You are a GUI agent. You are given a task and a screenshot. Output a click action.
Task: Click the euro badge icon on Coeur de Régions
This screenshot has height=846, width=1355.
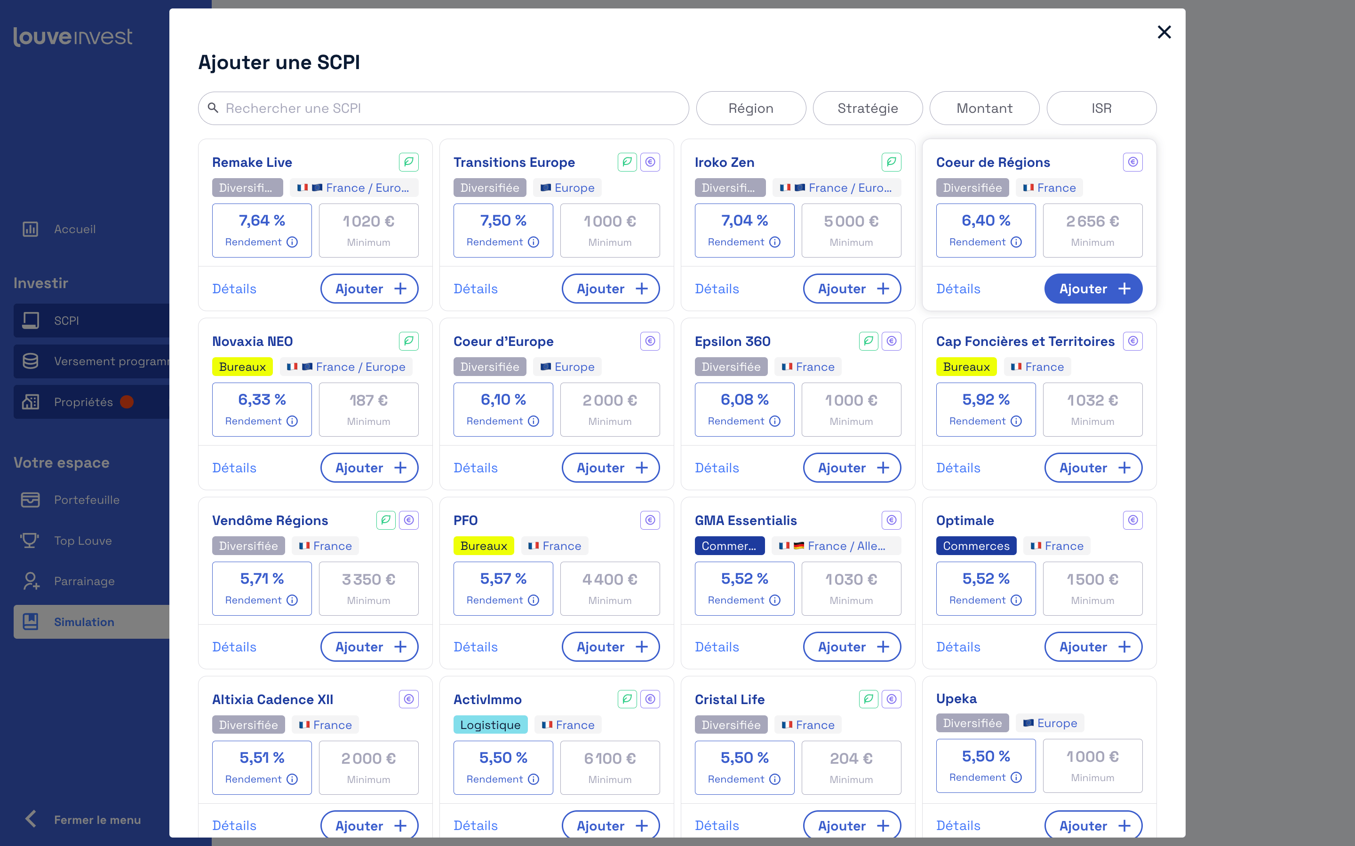tap(1133, 162)
